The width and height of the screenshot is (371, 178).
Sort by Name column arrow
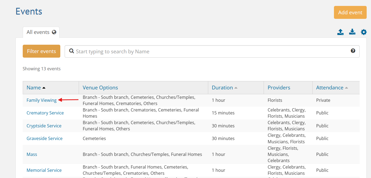[x=44, y=88]
